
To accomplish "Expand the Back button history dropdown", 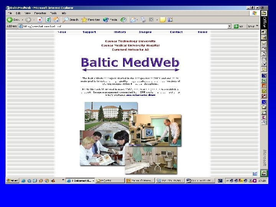I will (23, 20).
